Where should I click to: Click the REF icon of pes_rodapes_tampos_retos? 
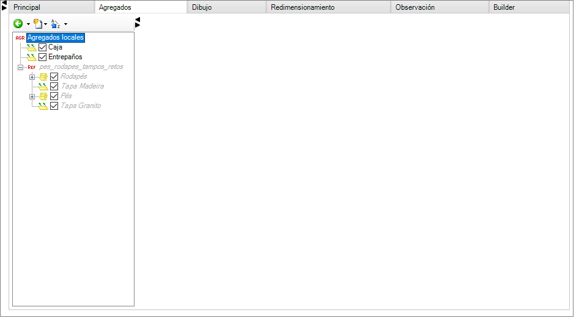click(x=32, y=67)
